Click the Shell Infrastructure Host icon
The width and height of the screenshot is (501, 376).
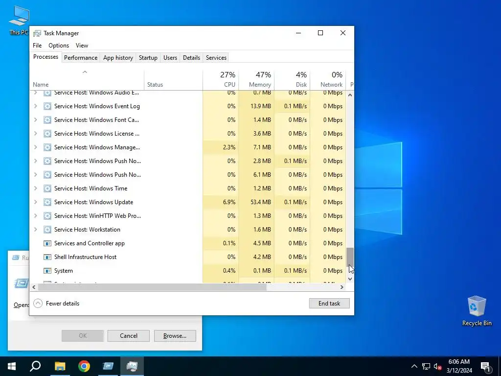click(47, 257)
